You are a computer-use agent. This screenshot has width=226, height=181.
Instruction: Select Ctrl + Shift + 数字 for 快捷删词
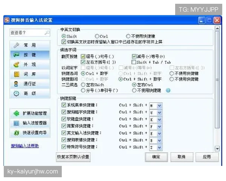point(121,79)
